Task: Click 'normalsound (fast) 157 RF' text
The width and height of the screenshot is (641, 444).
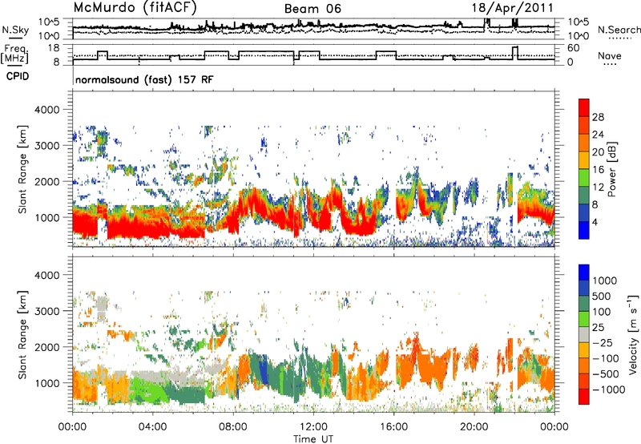Action: pos(144,79)
